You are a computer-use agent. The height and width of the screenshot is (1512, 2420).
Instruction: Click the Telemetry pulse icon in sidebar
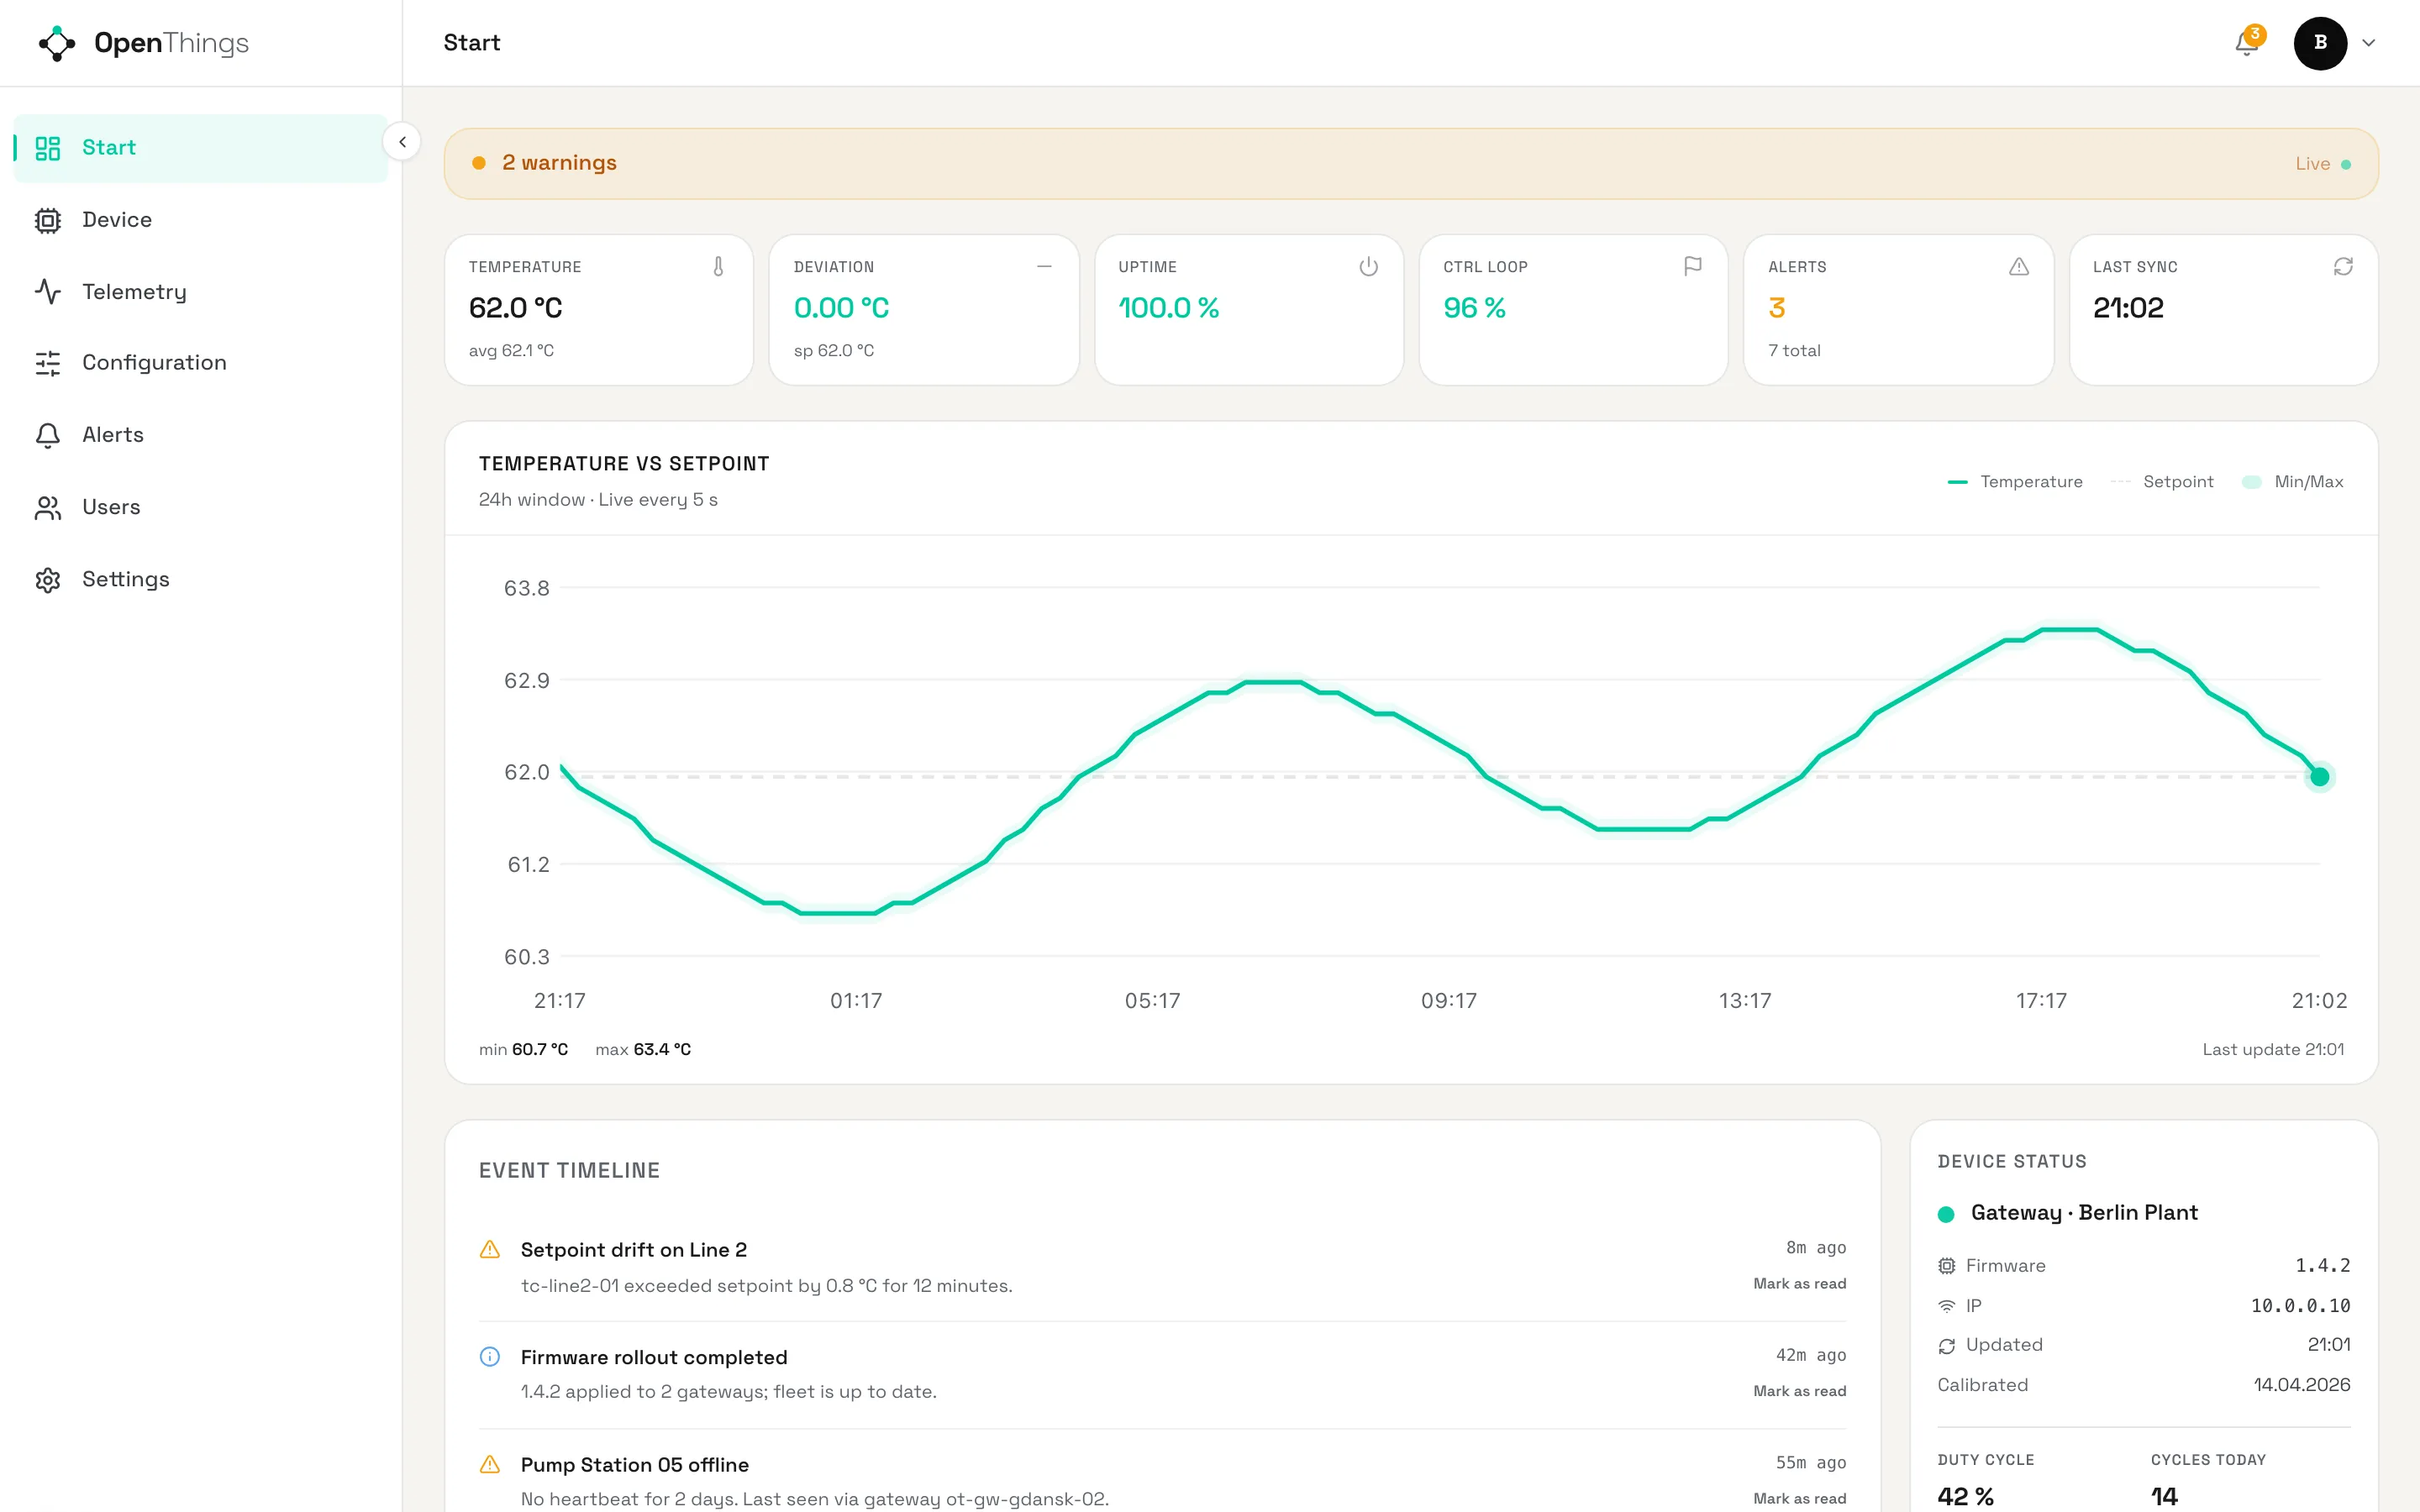(x=48, y=292)
